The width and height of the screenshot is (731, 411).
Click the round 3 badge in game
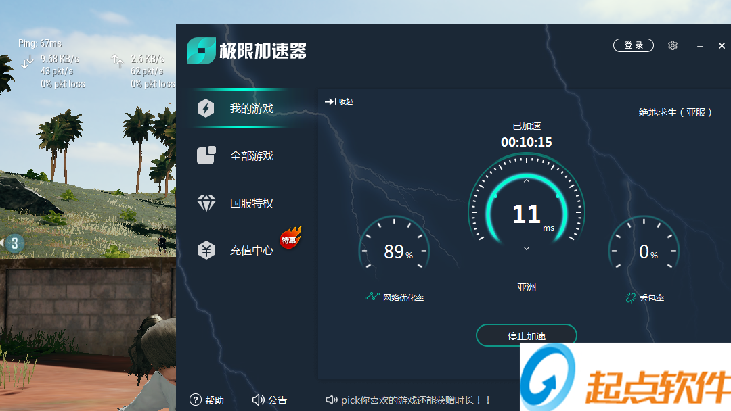(14, 243)
